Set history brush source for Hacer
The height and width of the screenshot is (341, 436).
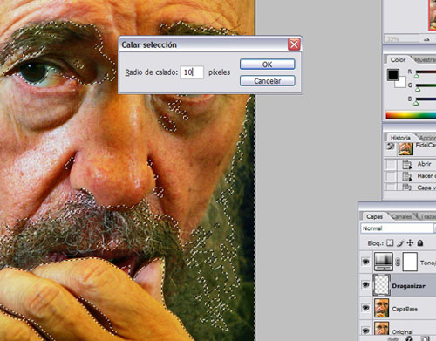pyautogui.click(x=391, y=176)
